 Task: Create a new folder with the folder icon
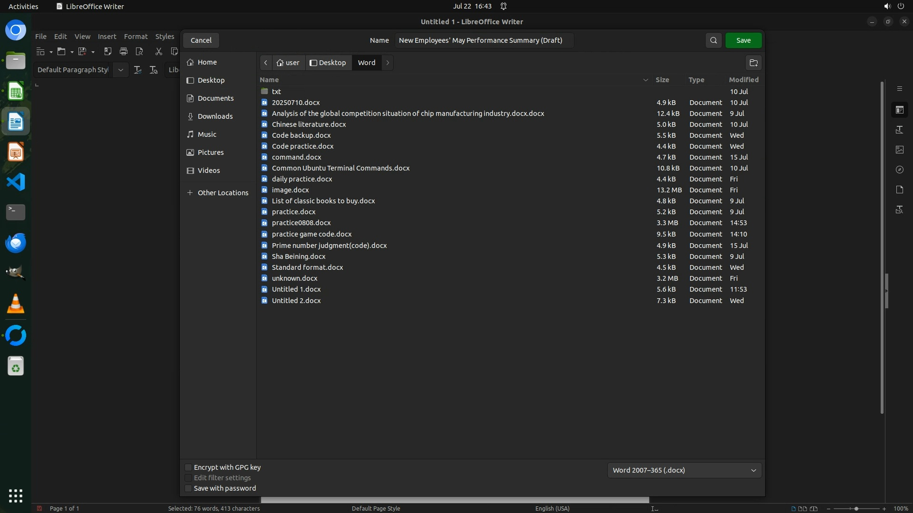pos(753,63)
